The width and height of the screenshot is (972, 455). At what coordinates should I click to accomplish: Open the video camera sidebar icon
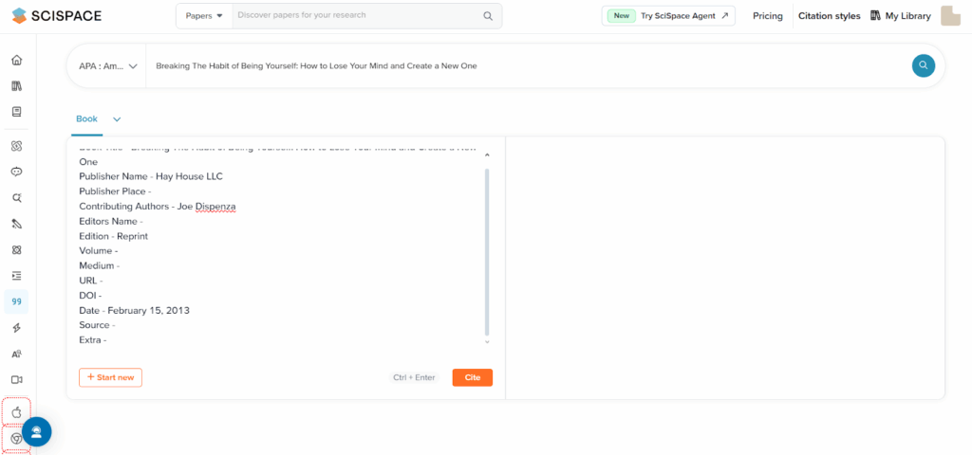tap(17, 380)
